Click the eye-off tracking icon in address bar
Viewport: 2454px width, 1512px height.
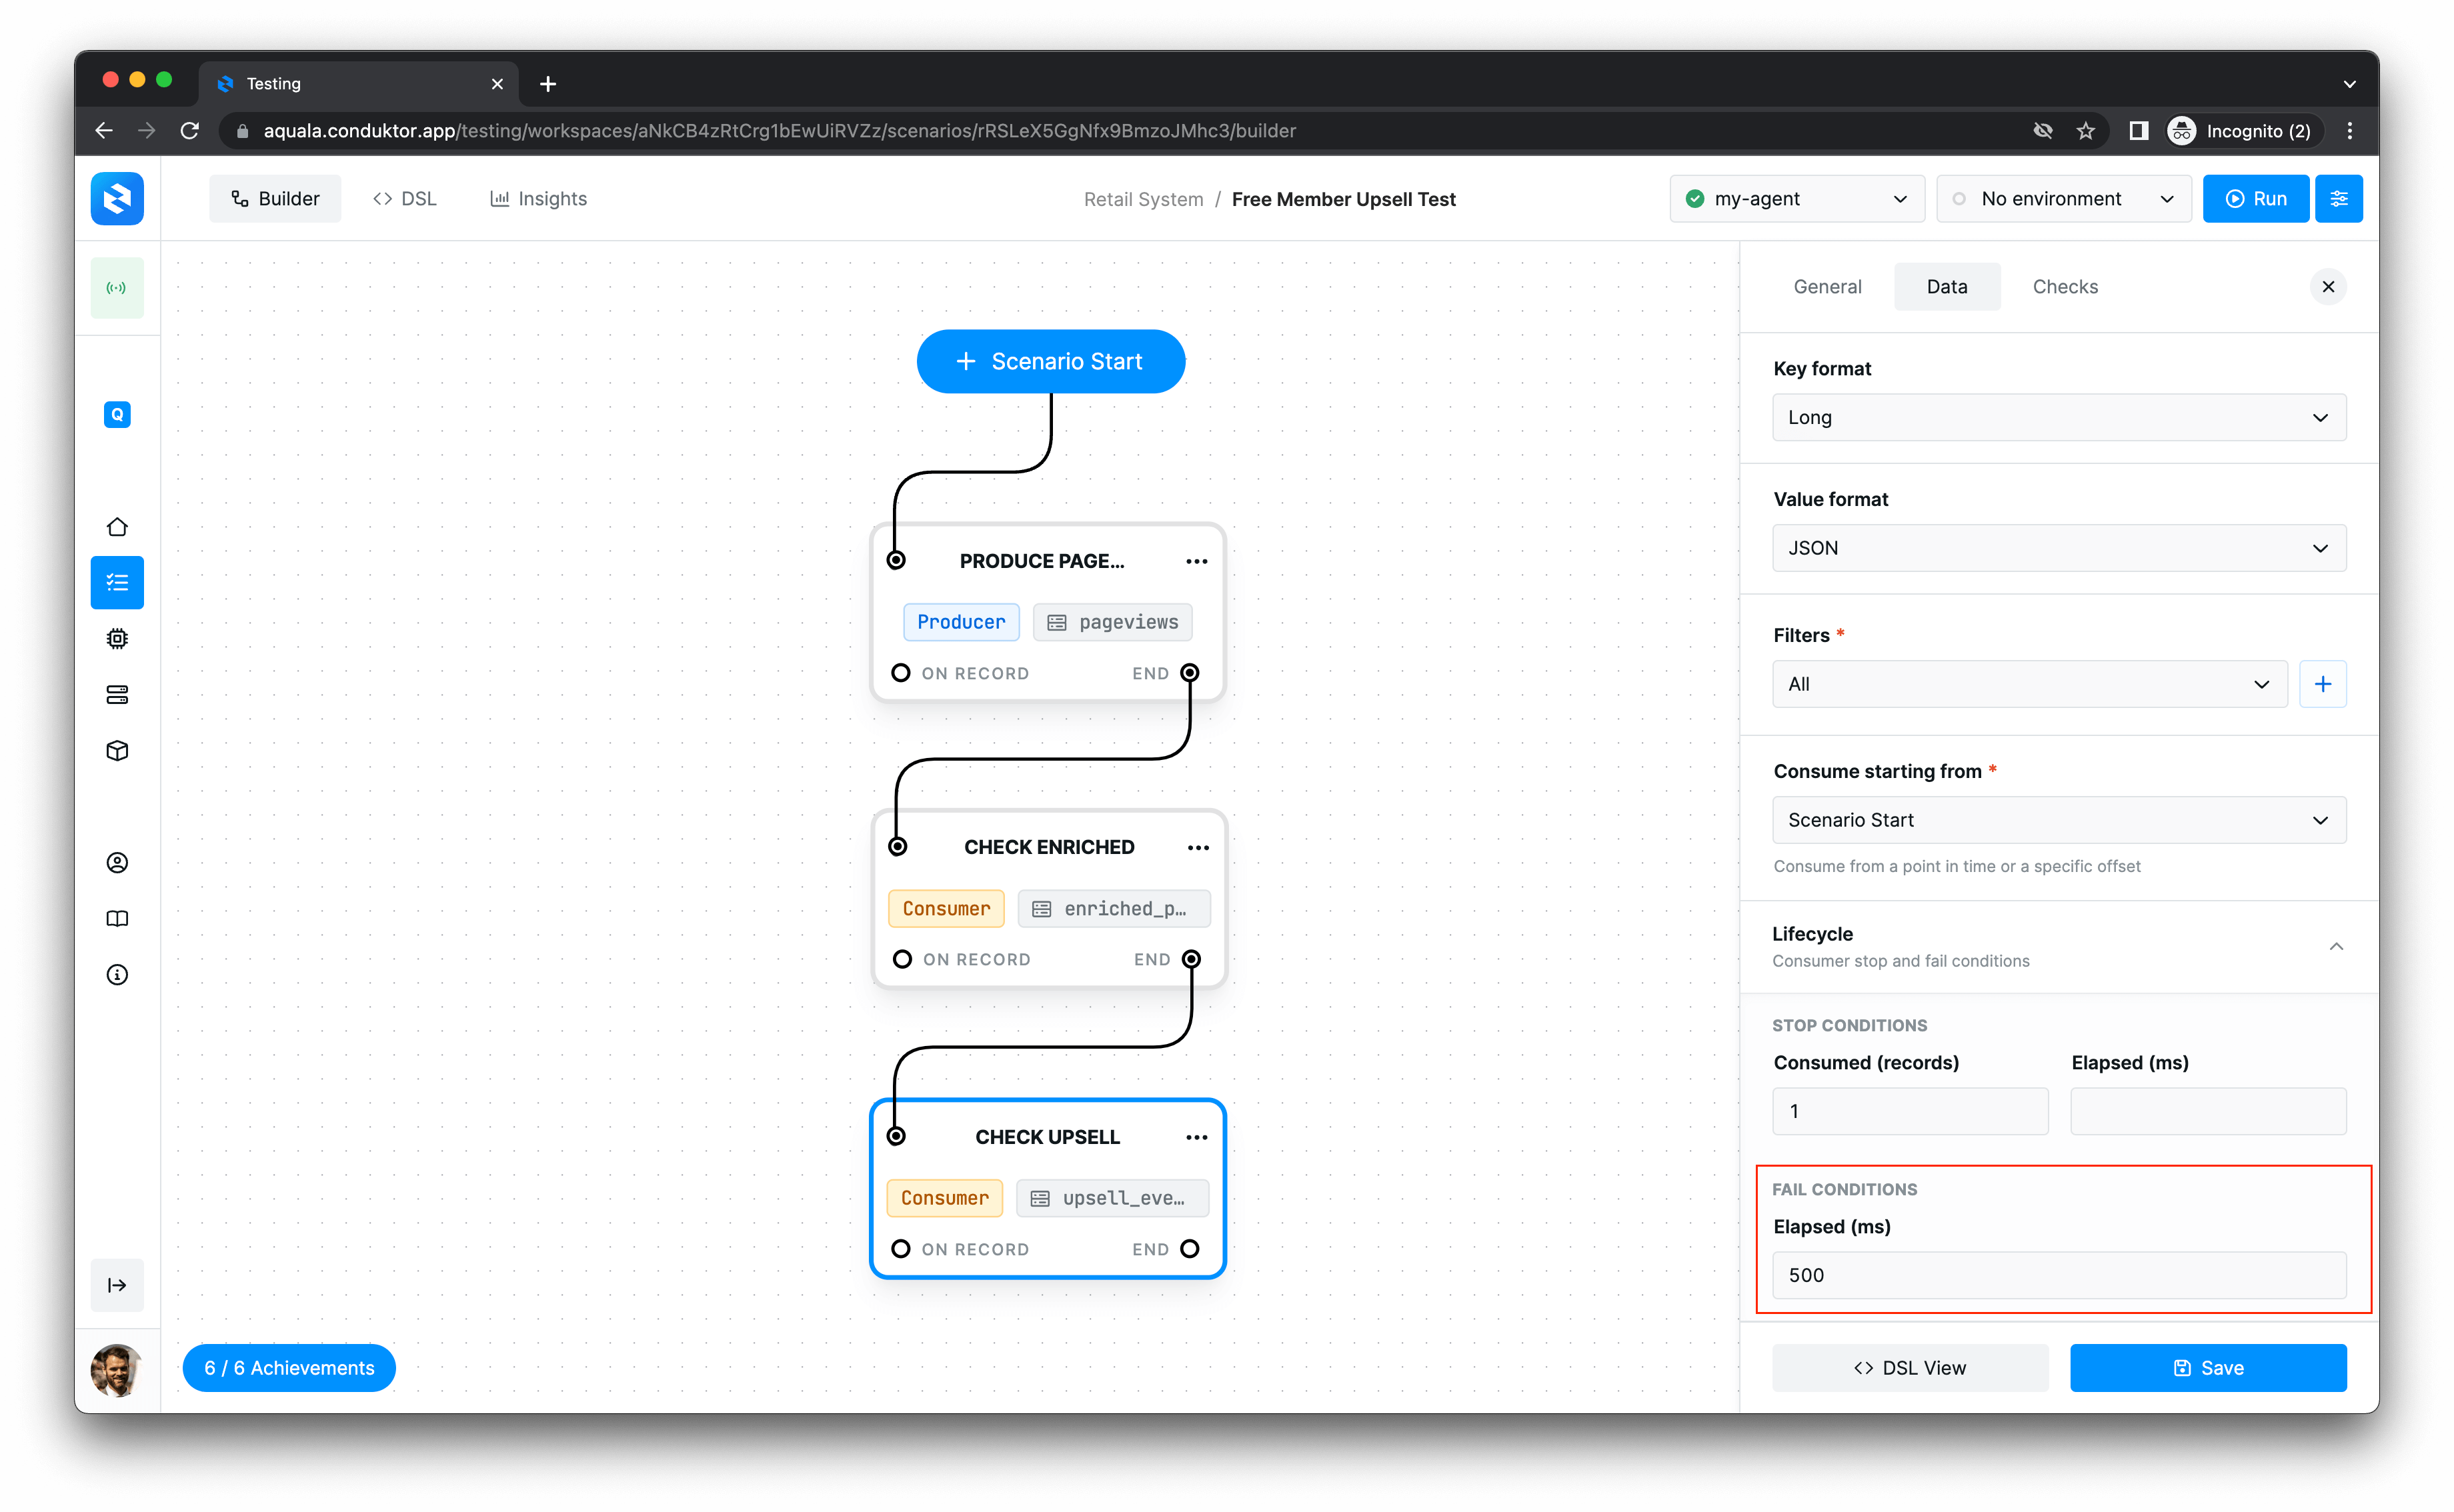pyautogui.click(x=2042, y=131)
